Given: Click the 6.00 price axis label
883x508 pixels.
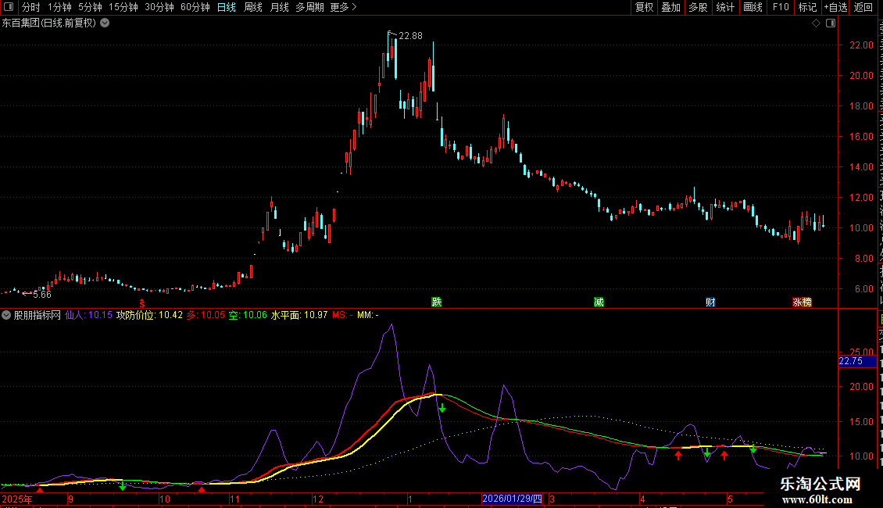Looking at the screenshot, I should (x=863, y=289).
